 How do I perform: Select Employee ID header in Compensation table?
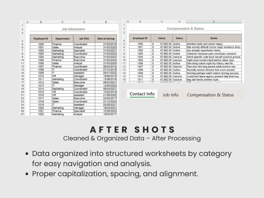click(140, 38)
